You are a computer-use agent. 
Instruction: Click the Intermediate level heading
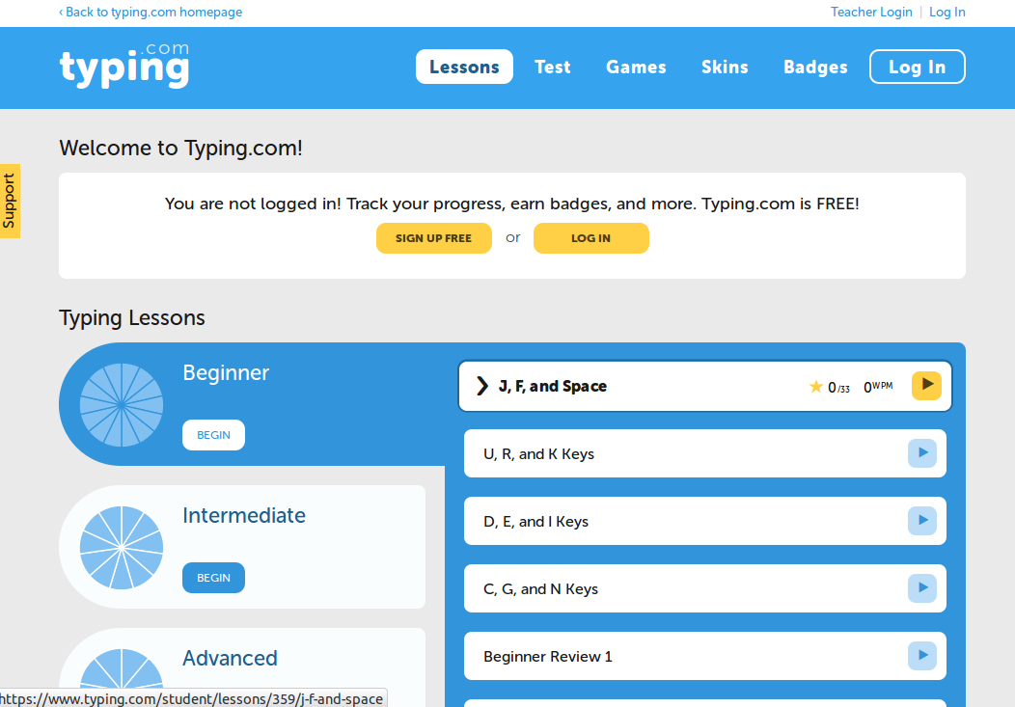[x=244, y=515]
